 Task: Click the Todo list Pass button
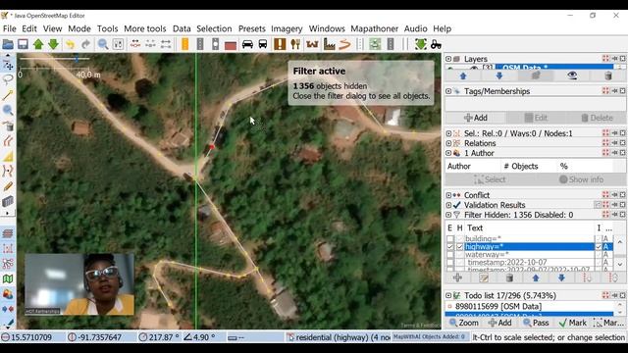536,323
